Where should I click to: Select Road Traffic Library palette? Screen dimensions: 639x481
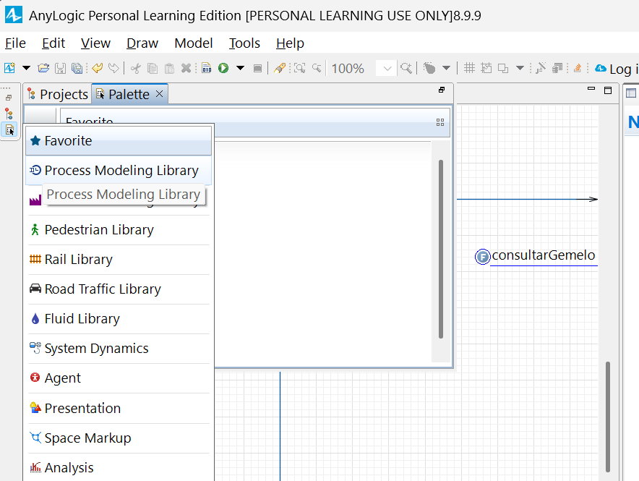click(x=119, y=289)
